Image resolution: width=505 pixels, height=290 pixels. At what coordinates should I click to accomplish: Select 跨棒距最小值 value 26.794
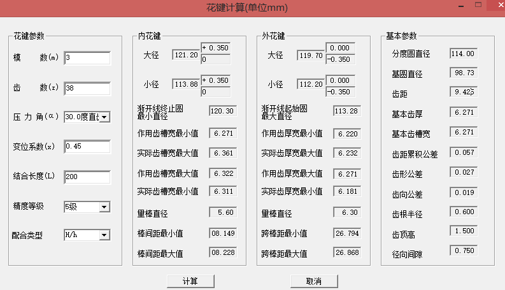point(347,233)
